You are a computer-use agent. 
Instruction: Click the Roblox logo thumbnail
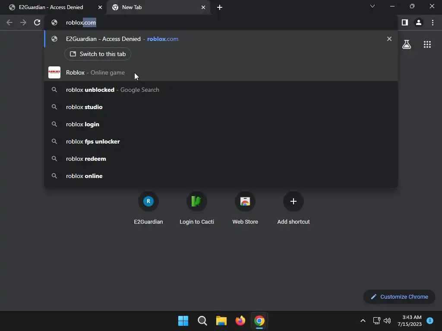[54, 72]
